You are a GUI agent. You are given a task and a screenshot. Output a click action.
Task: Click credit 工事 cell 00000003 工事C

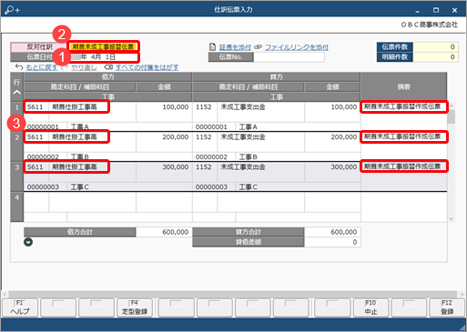pyautogui.click(x=277, y=186)
